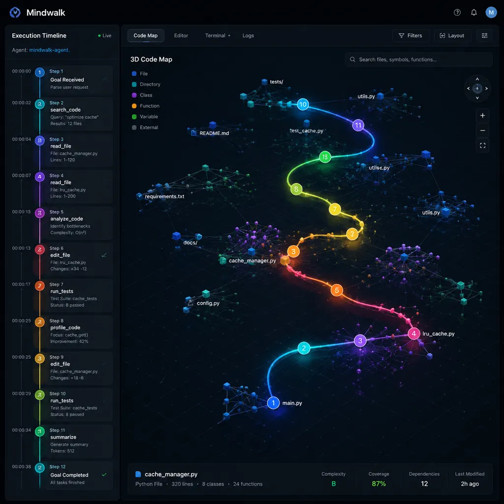Open the notifications bell
The height and width of the screenshot is (504, 504).
[474, 12]
